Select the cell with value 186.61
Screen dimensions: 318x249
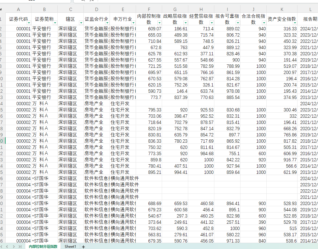coord(175,29)
